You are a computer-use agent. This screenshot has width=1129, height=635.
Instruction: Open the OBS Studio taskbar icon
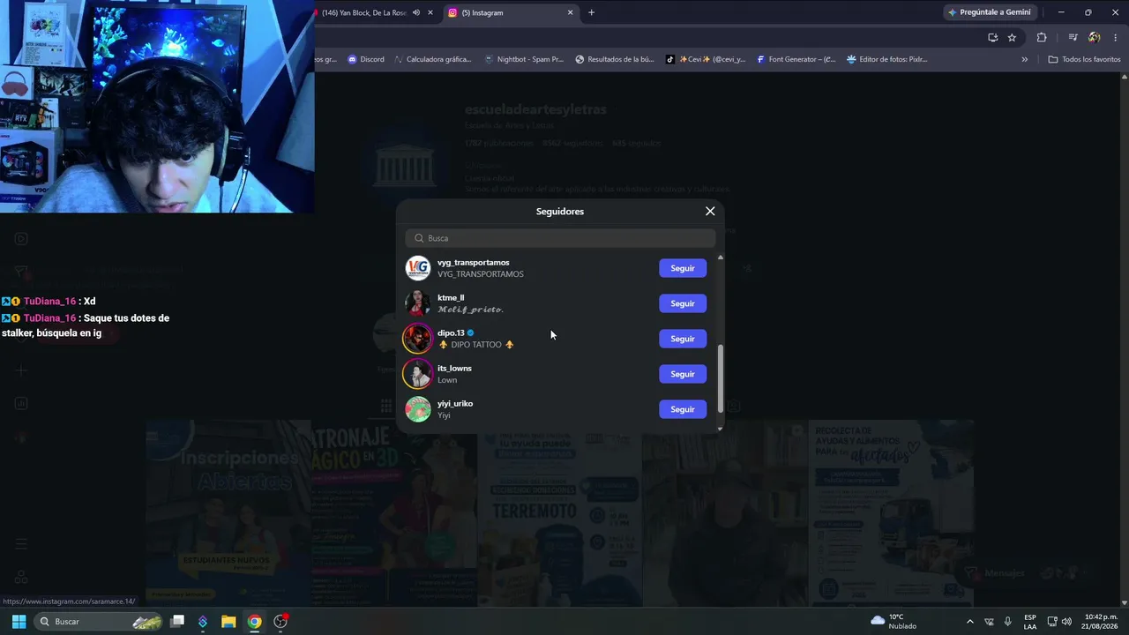tap(280, 622)
